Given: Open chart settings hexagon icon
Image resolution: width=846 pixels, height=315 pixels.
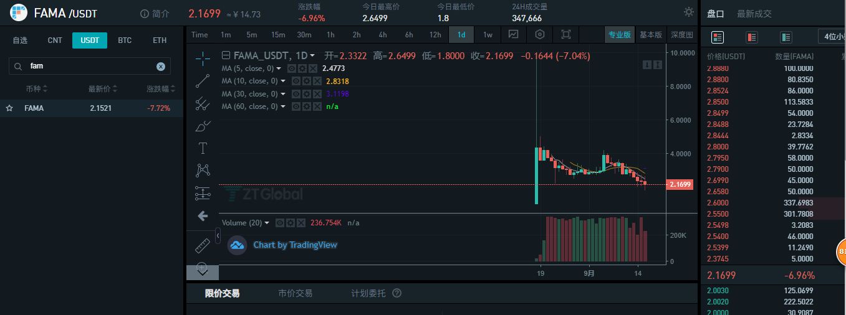Looking at the screenshot, I should [x=540, y=35].
